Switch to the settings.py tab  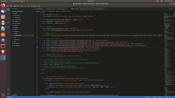[100, 9]
